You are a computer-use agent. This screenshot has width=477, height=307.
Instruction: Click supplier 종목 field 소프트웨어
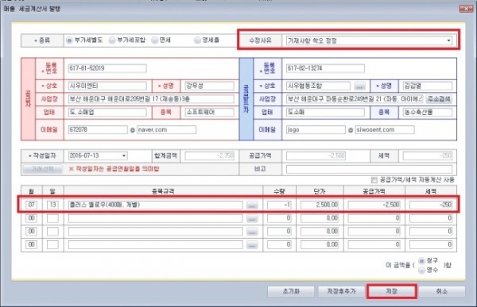(209, 112)
